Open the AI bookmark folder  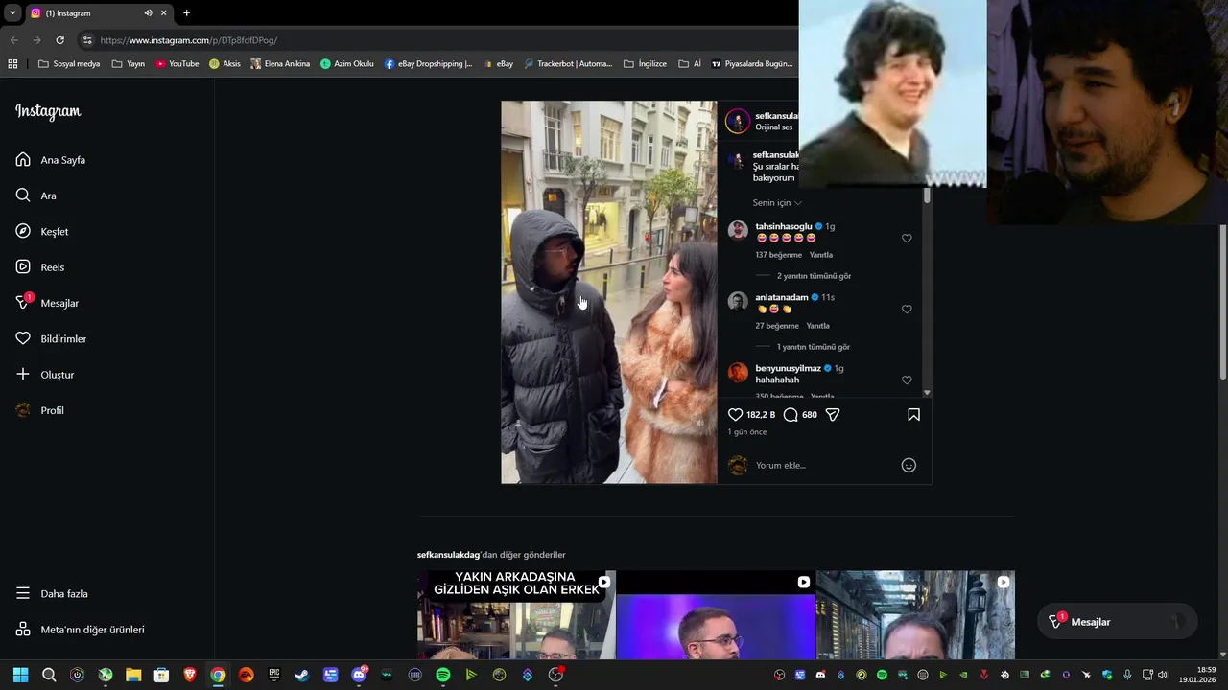690,64
